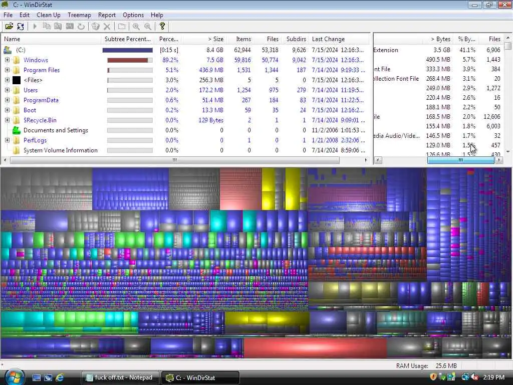Click the Command Prompt Here toolbar icon
Screen dimensions: 513x385
click(x=69, y=27)
